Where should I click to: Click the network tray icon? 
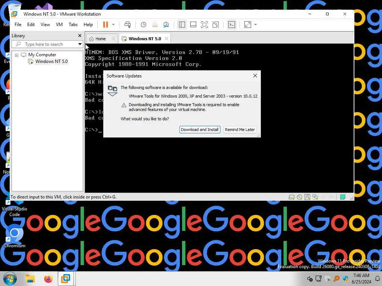pyautogui.click(x=319, y=279)
